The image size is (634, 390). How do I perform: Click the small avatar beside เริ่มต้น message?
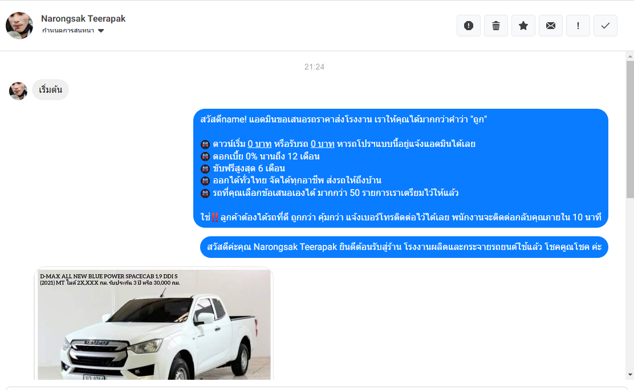point(18,91)
